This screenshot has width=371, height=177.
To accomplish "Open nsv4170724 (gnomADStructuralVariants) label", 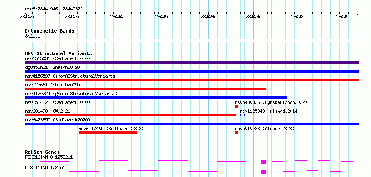I will coord(71,94).
